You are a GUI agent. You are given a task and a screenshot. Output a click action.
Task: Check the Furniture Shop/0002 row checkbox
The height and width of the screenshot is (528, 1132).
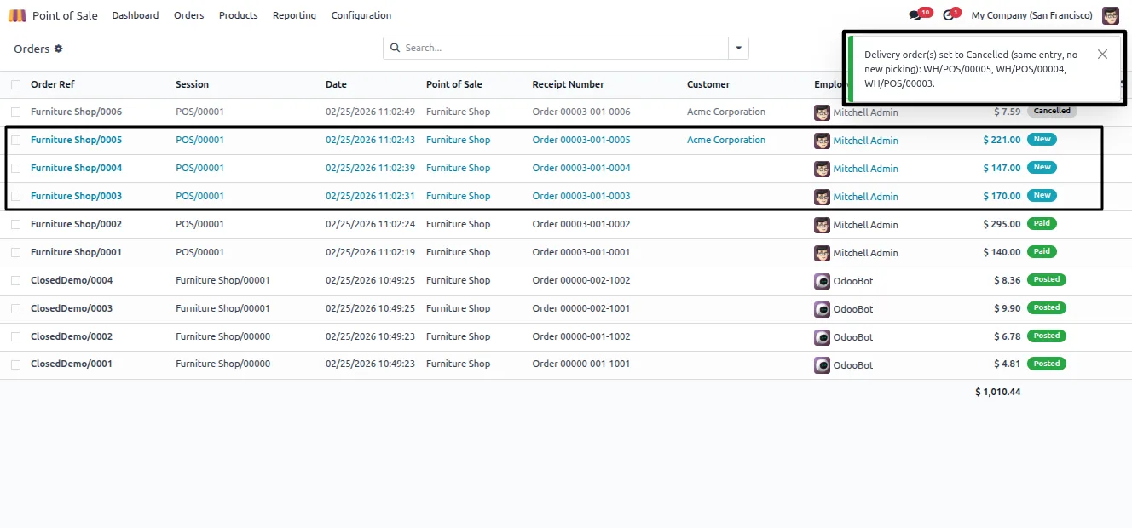16,224
